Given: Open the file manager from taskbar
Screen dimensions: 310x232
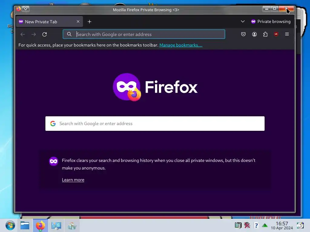Looking at the screenshot, I should (25, 225).
